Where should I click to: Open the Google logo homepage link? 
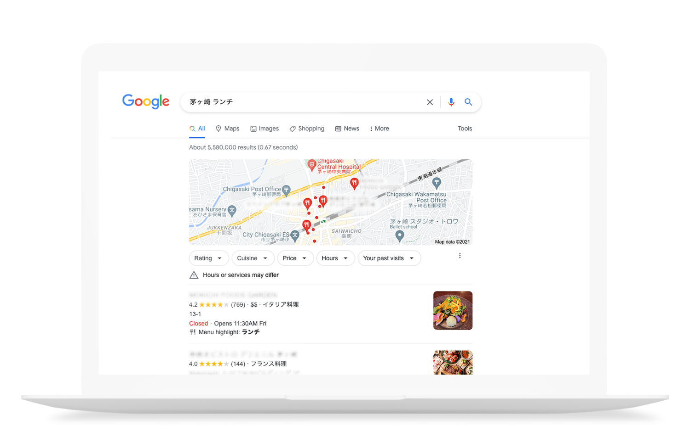click(x=146, y=101)
